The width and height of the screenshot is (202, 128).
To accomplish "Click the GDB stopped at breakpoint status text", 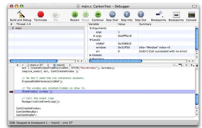I will click(x=41, y=123).
